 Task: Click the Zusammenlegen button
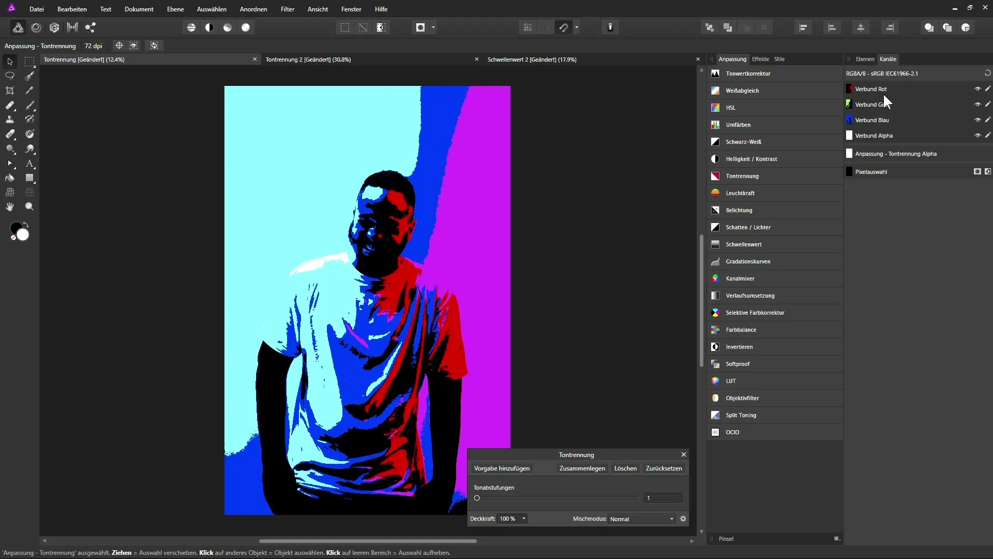[582, 468]
